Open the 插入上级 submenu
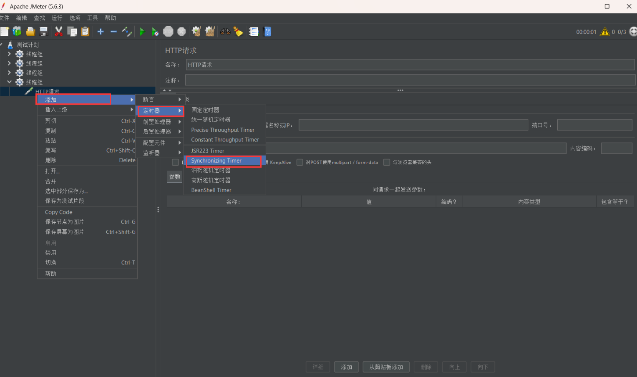 (x=87, y=110)
